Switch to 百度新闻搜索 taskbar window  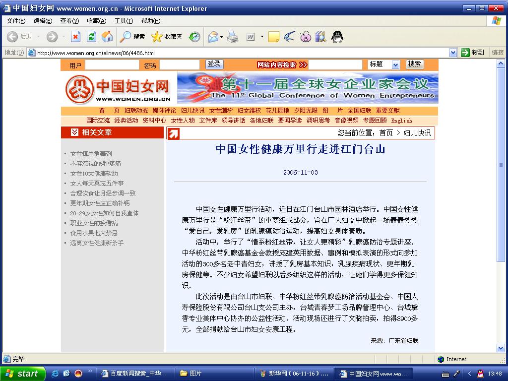[135, 374]
